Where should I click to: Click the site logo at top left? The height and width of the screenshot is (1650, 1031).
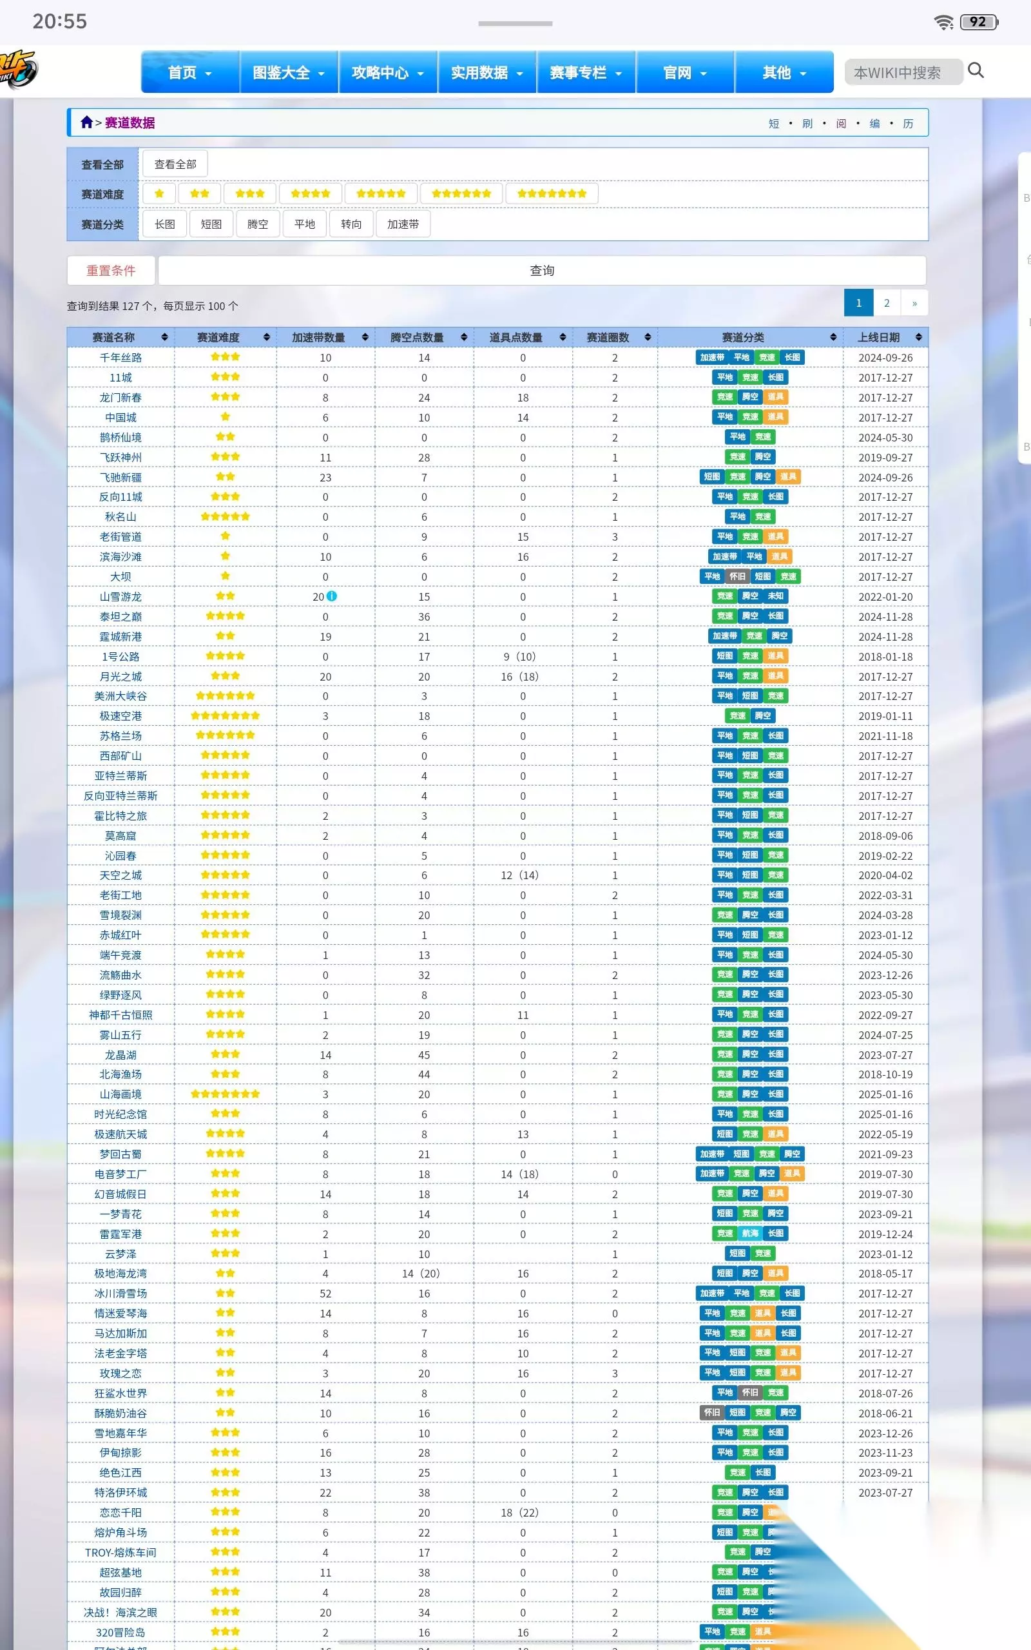tap(19, 70)
